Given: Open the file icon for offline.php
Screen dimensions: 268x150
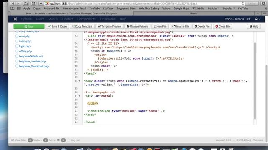Looking at the screenshot, I should point(17,51).
